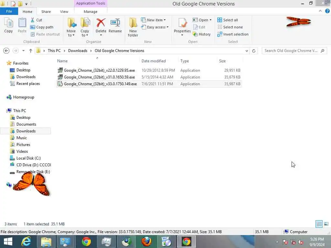This screenshot has width=331, height=248.
Task: Click the Application Tools contextual tab header
Action: 91,3
